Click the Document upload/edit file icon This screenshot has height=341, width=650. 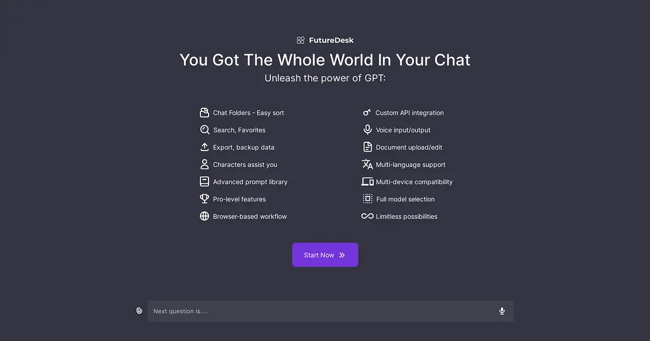point(367,147)
